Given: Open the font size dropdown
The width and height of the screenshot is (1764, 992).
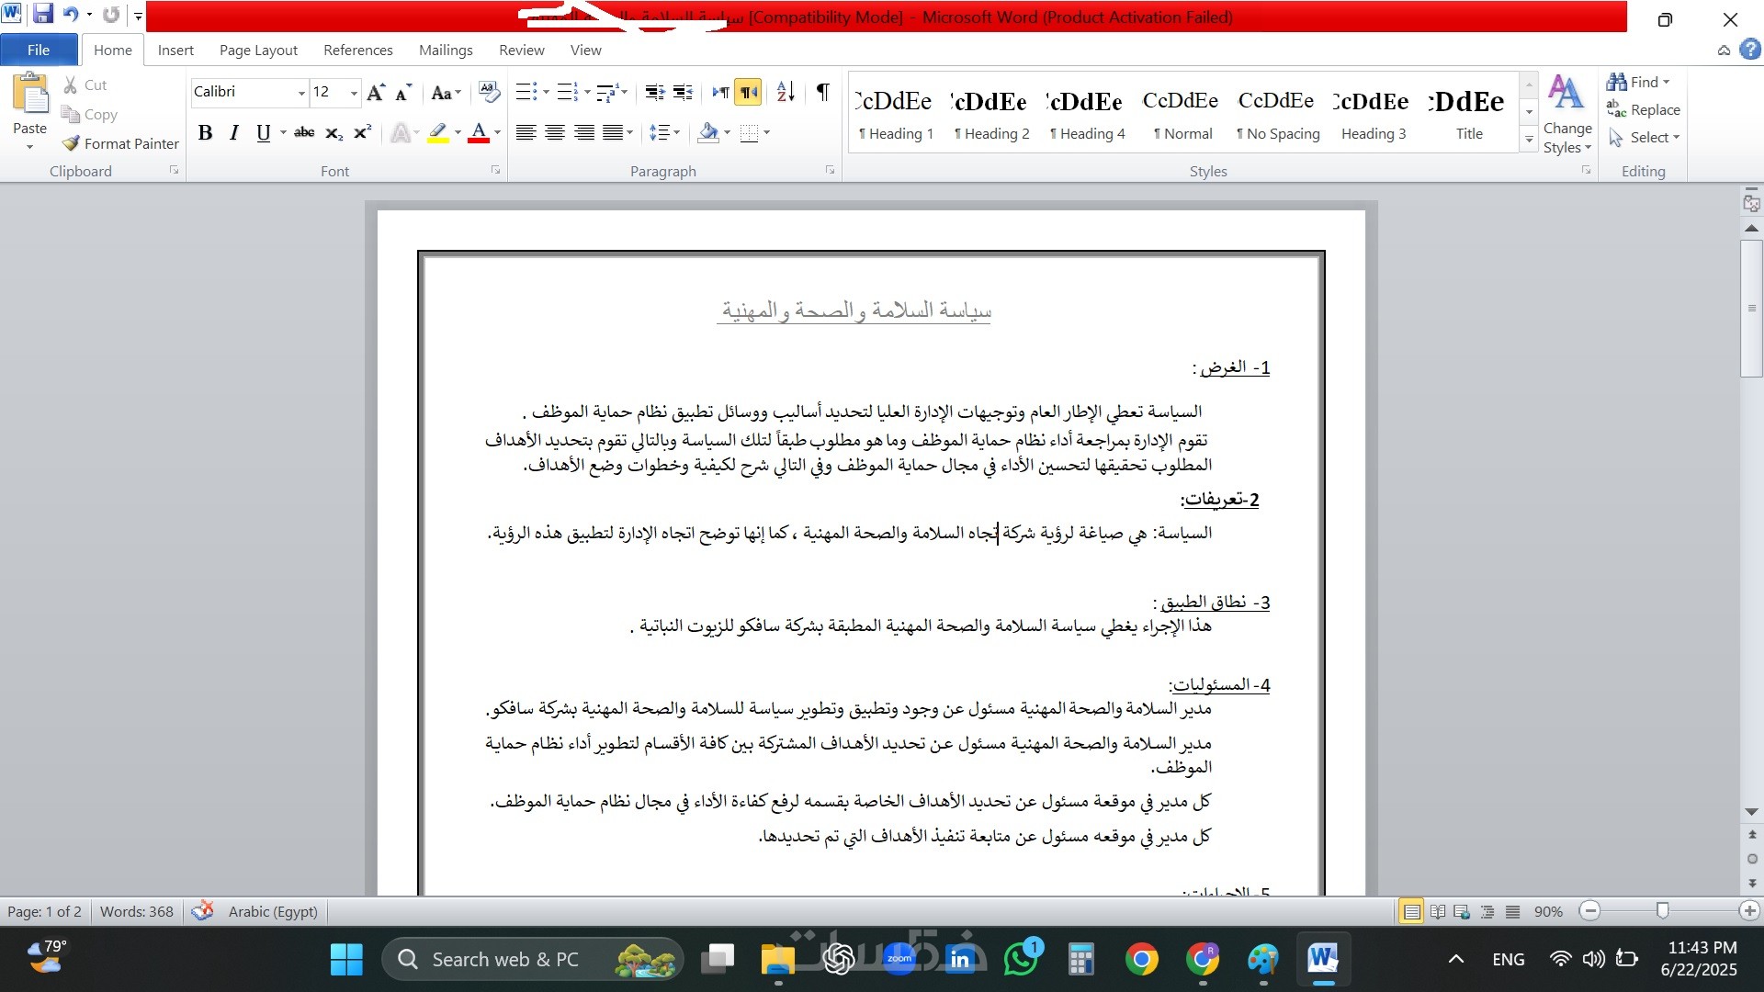Looking at the screenshot, I should point(354,92).
